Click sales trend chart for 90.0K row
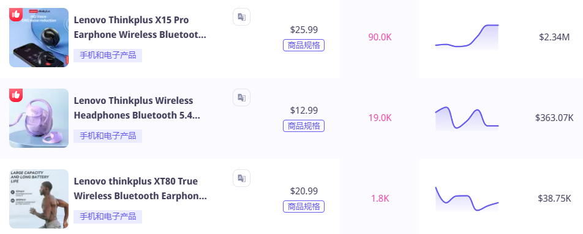 467,37
